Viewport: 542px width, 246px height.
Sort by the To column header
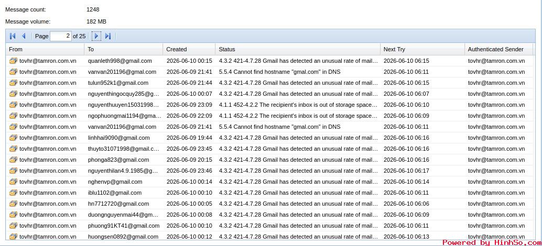point(124,49)
